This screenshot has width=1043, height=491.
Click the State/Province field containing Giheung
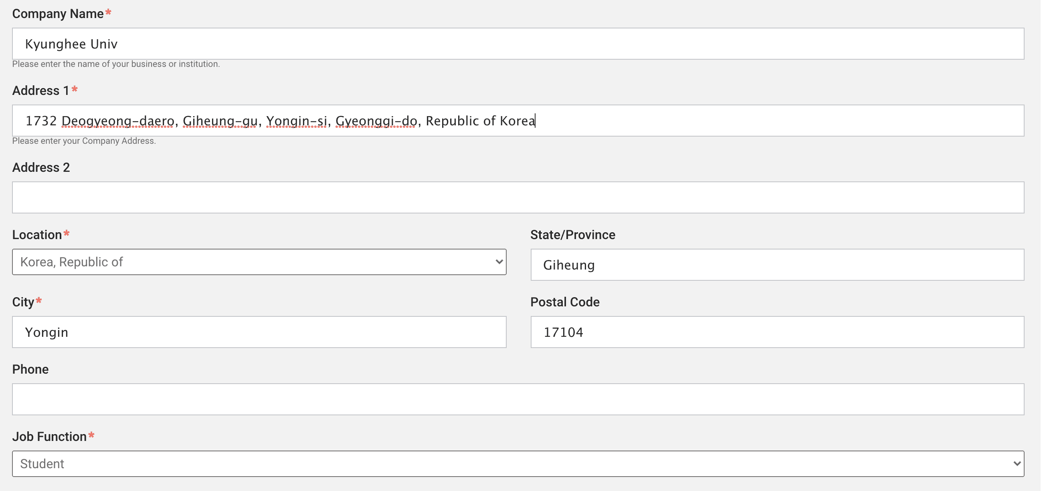(x=777, y=265)
